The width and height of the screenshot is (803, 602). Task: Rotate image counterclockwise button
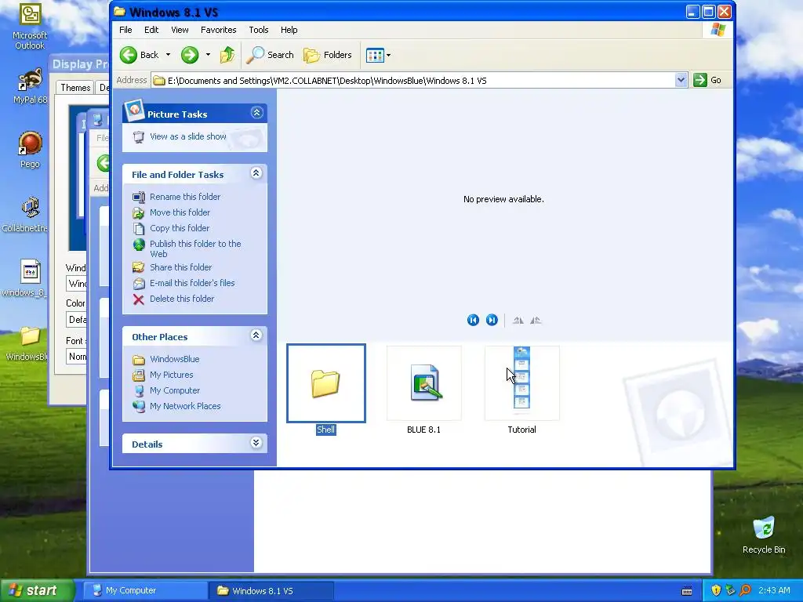point(536,321)
